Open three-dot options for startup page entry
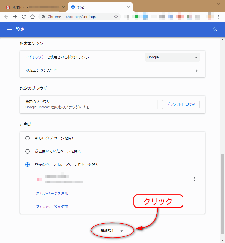 (194, 179)
